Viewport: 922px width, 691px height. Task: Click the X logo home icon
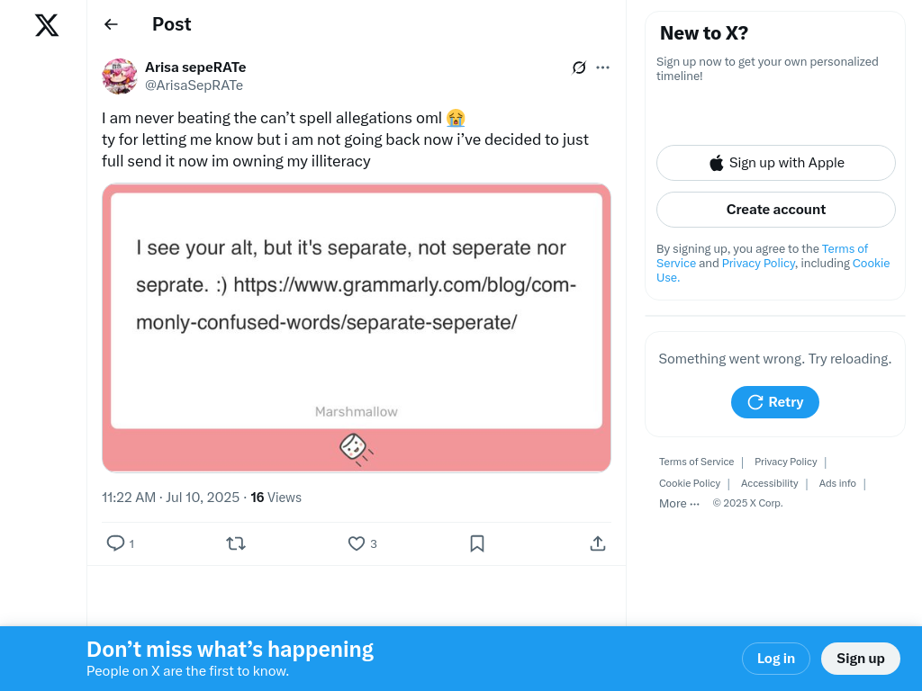click(47, 25)
